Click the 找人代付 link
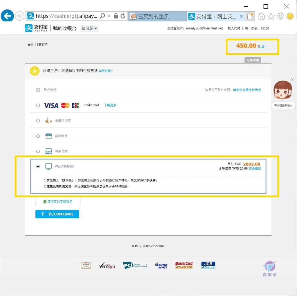 (234, 28)
